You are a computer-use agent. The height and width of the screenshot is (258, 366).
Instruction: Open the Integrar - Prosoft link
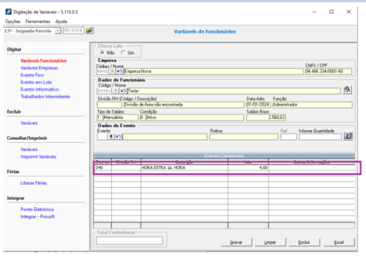click(37, 216)
